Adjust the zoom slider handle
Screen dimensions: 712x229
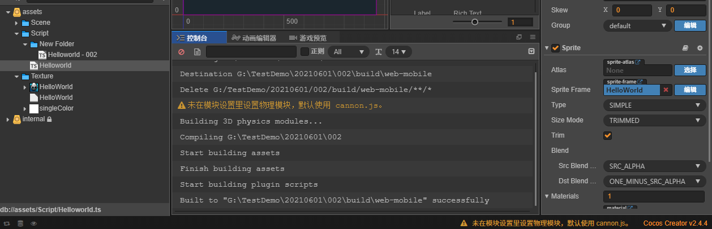pos(474,22)
